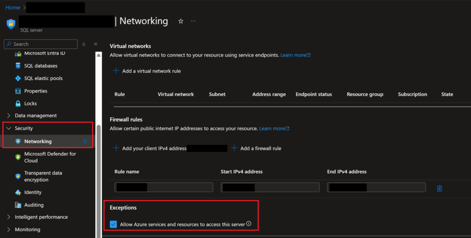This screenshot has width=471, height=238.
Task: Click the Firewall rules heading
Action: pos(126,120)
